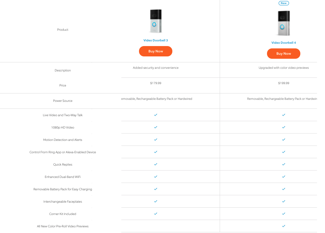Click Doorbell 3 checkmark for Quick Replies
Image resolution: width=325 pixels, height=233 pixels.
156,164
